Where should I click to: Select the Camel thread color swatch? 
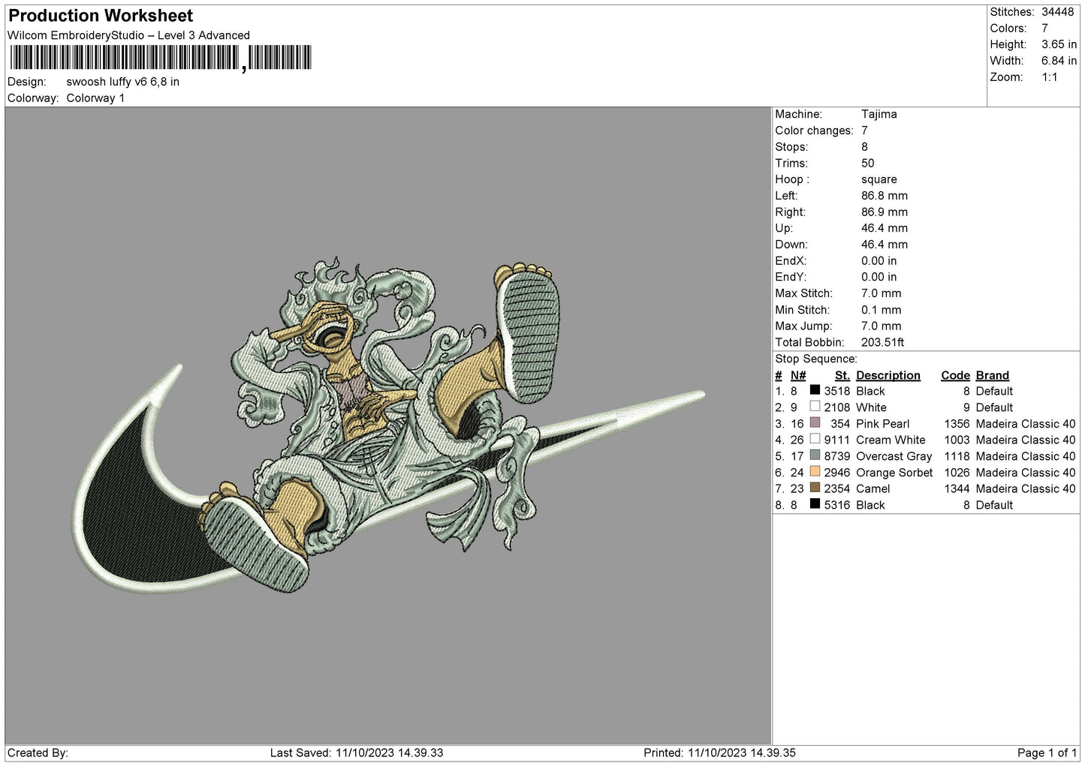pos(815,488)
